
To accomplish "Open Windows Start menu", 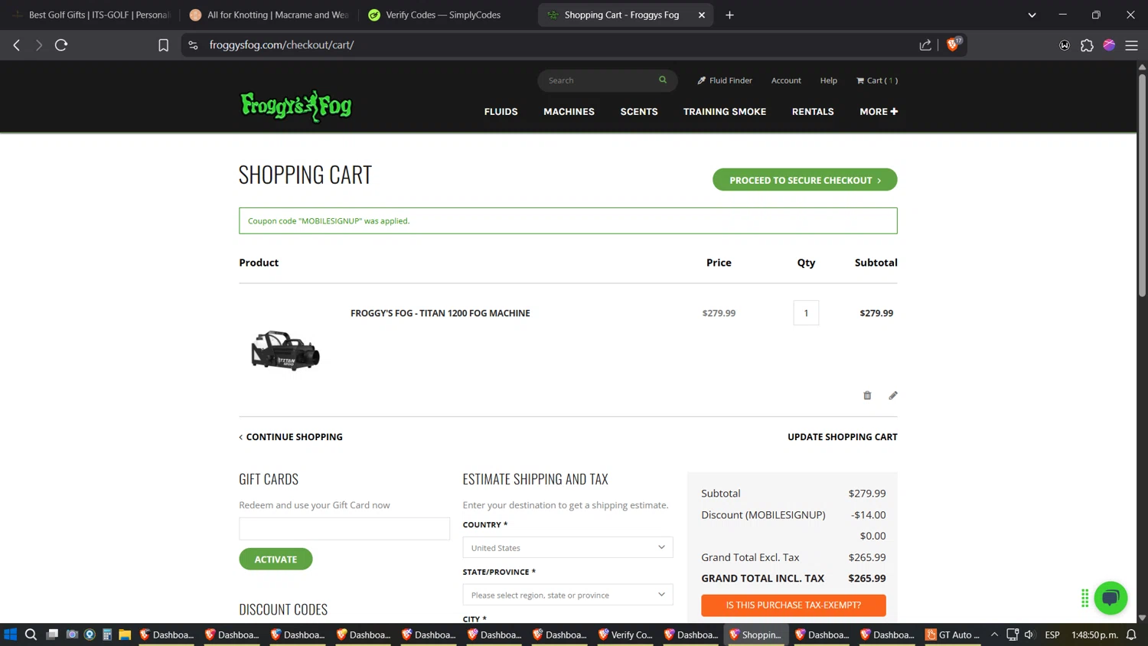I will pyautogui.click(x=10, y=635).
